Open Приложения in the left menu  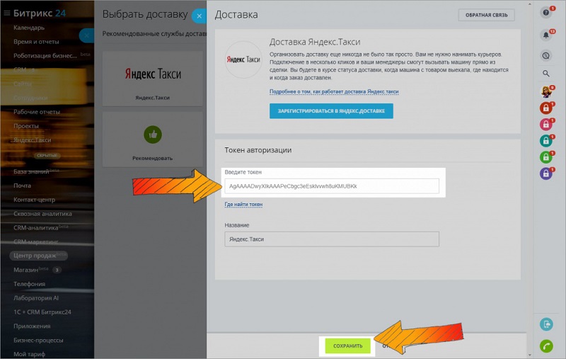click(32, 326)
